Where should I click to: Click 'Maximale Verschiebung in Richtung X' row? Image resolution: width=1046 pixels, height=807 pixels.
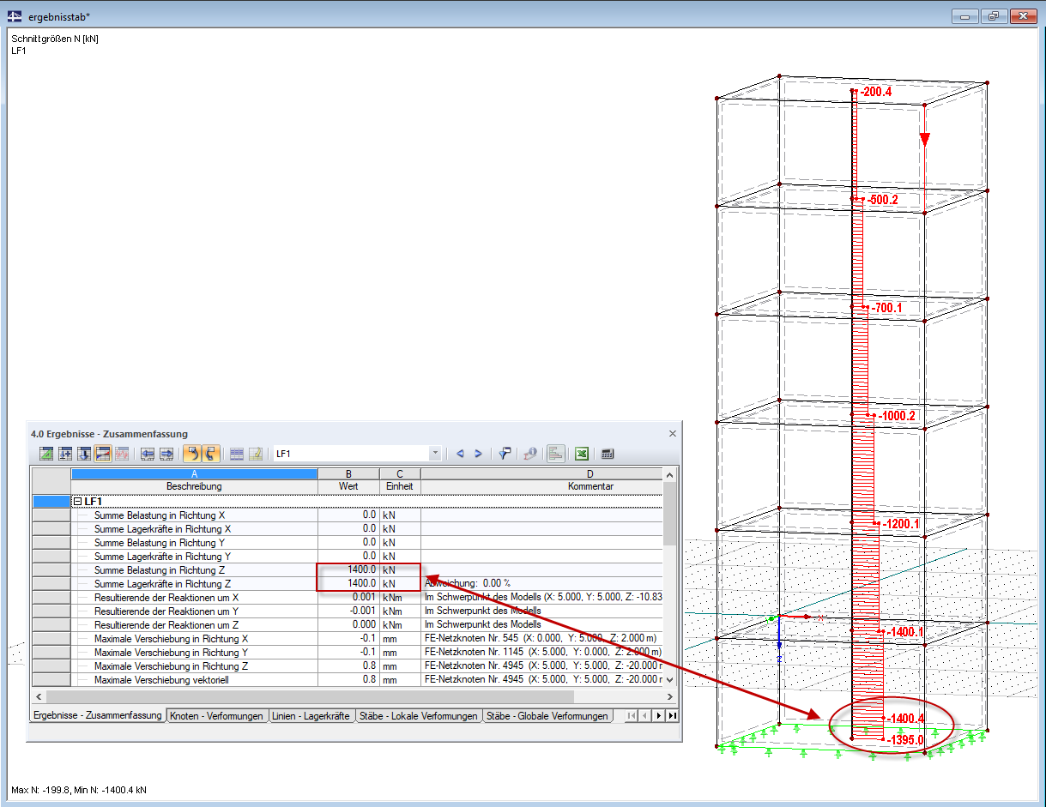347,639
